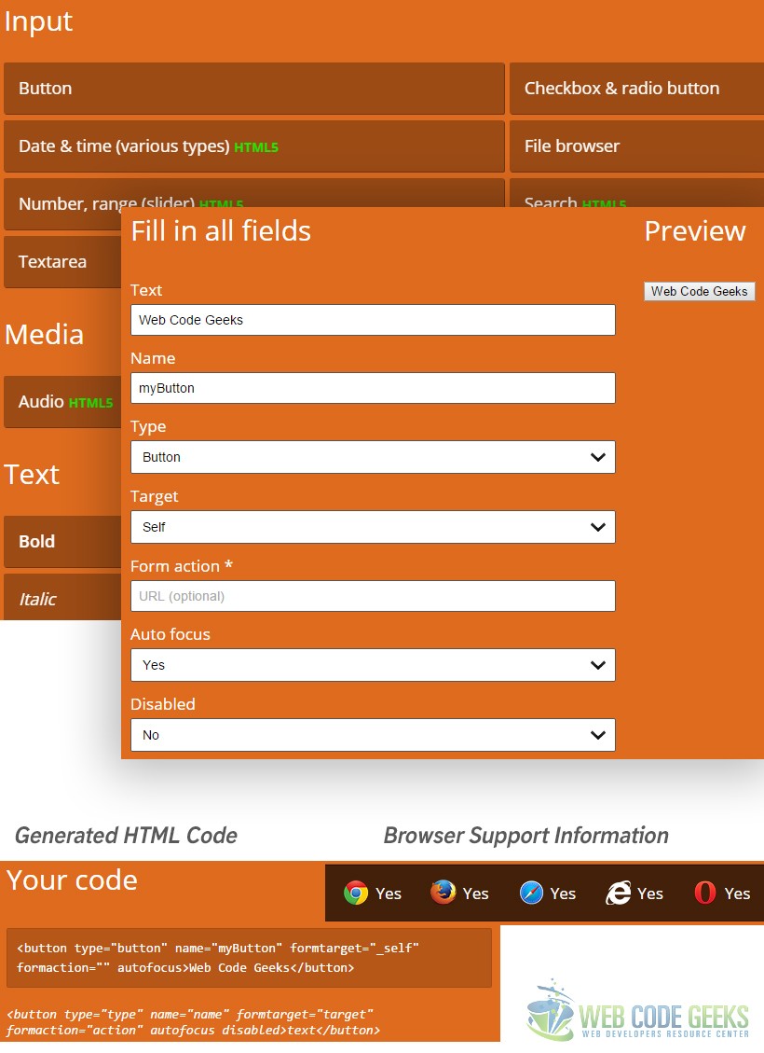Open the Type dropdown showing Button
Viewport: 764px width, 1053px height.
click(373, 457)
